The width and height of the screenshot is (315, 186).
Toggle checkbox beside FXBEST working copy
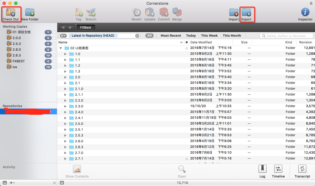point(54,61)
